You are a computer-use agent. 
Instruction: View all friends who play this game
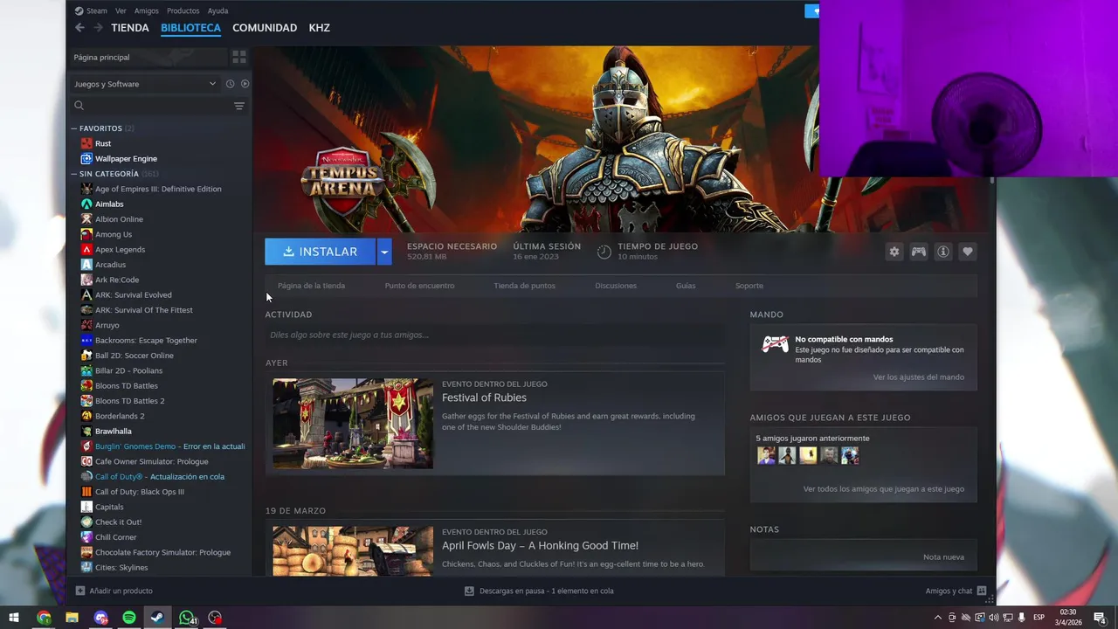[883, 489]
